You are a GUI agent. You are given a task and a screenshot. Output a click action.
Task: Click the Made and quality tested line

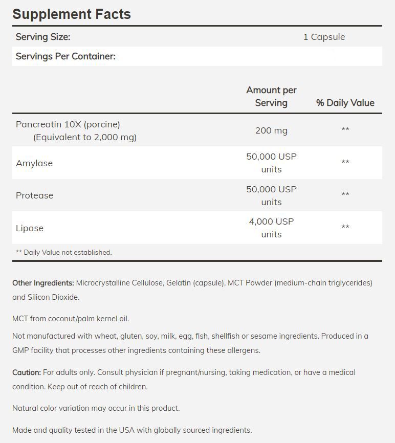tap(132, 430)
